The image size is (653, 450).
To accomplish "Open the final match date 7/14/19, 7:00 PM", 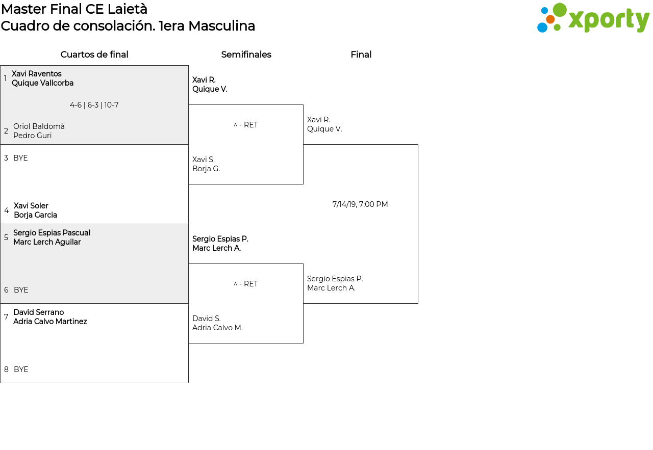I will click(x=360, y=204).
